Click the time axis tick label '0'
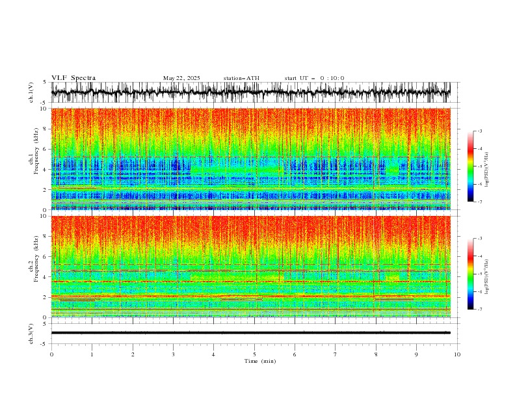The height and width of the screenshot is (398, 515). [51, 354]
